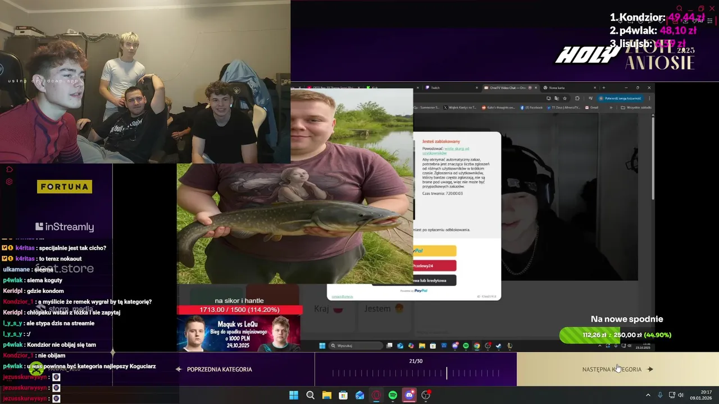Open Steam icon in streamed taskbar

tap(498, 346)
